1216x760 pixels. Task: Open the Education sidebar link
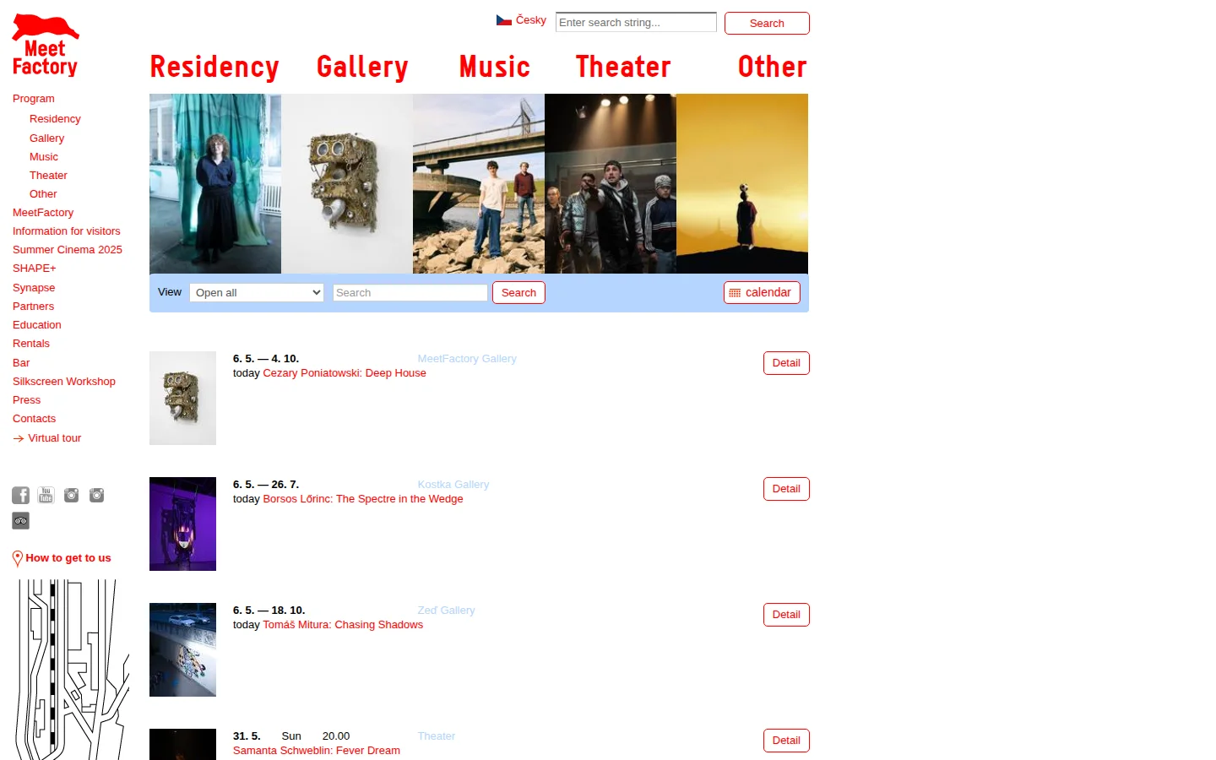37,325
